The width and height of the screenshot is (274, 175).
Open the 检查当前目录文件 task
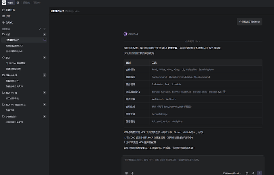coord(14,122)
